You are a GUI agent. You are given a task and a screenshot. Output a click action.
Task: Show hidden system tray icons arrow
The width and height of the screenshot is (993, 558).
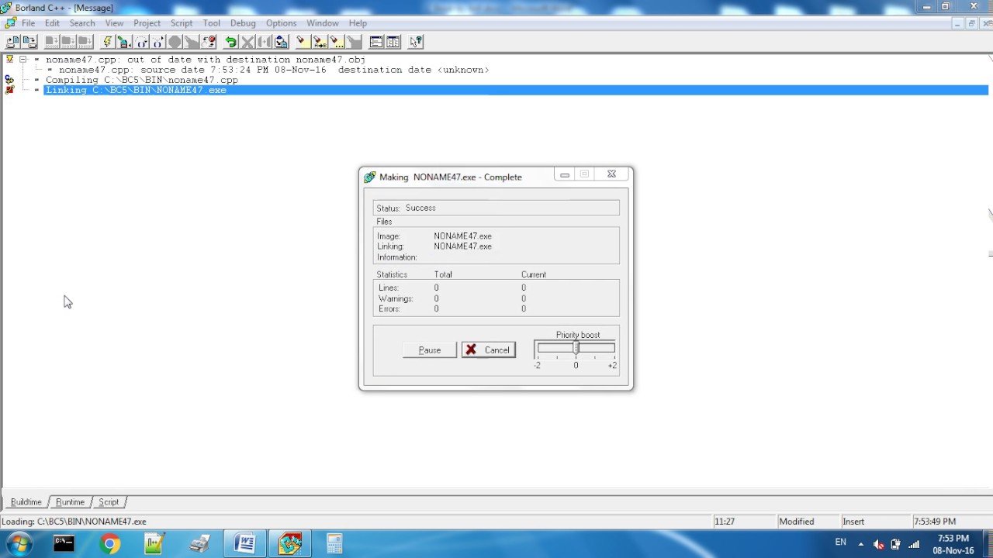tap(860, 544)
